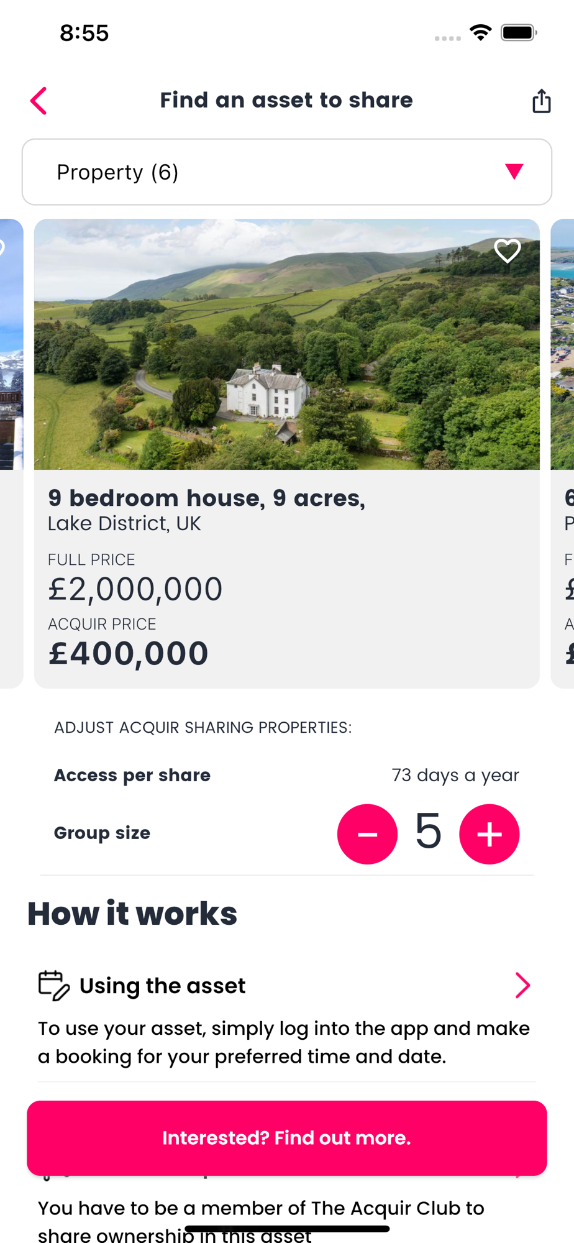The width and height of the screenshot is (574, 1243).
Task: Increase group size with plus button
Action: (x=489, y=834)
